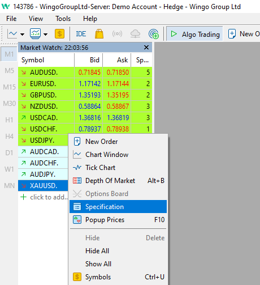Select the AUDCHF. symbol row
Screen dimensions: 260x285
[43, 163]
